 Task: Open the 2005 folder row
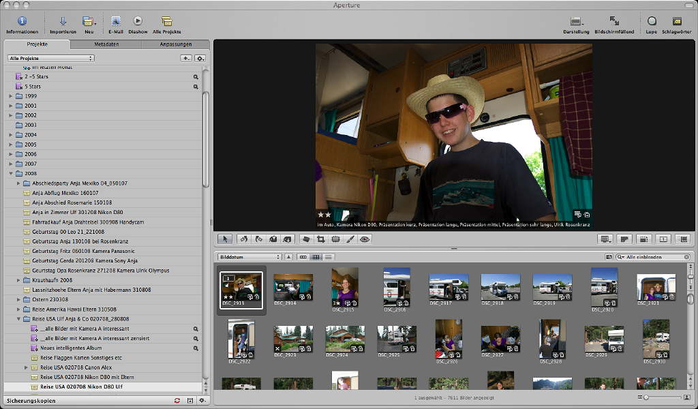(103, 145)
